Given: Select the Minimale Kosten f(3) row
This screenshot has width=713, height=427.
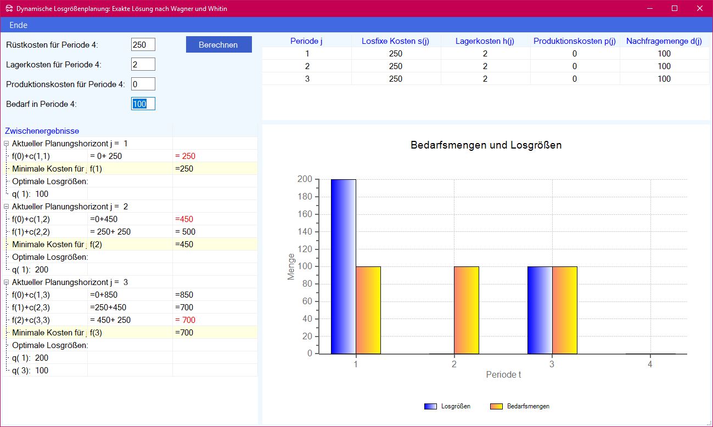Looking at the screenshot, I should coord(131,333).
